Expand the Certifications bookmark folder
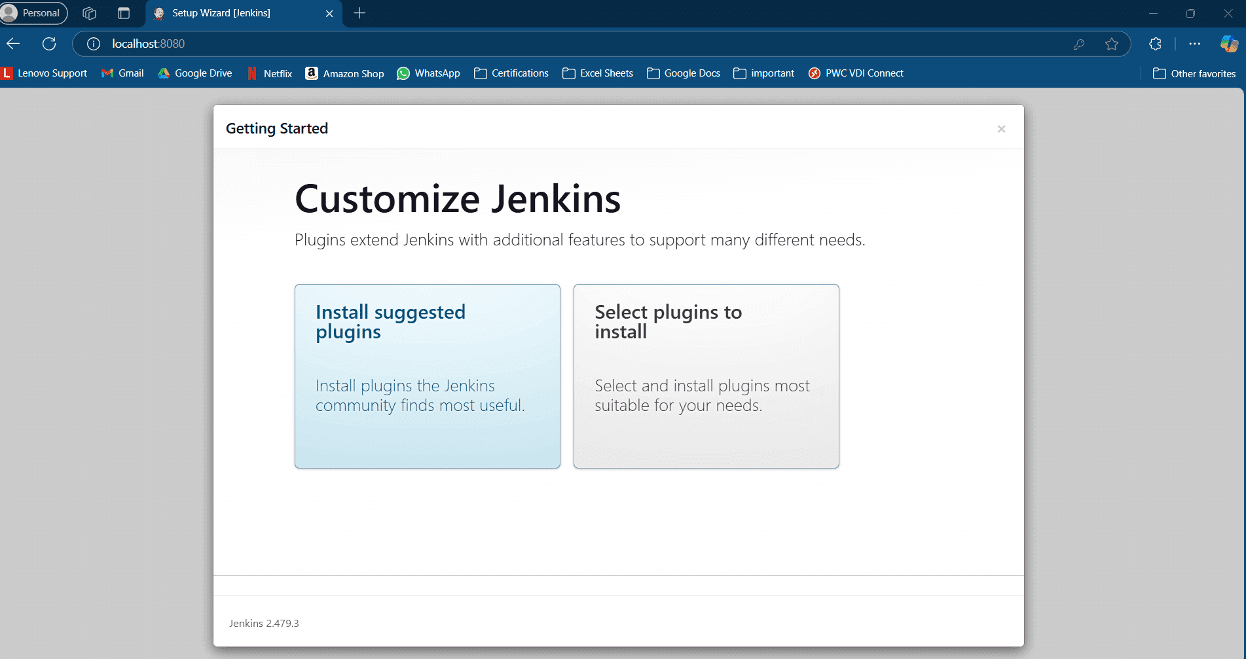This screenshot has width=1246, height=659. 511,73
